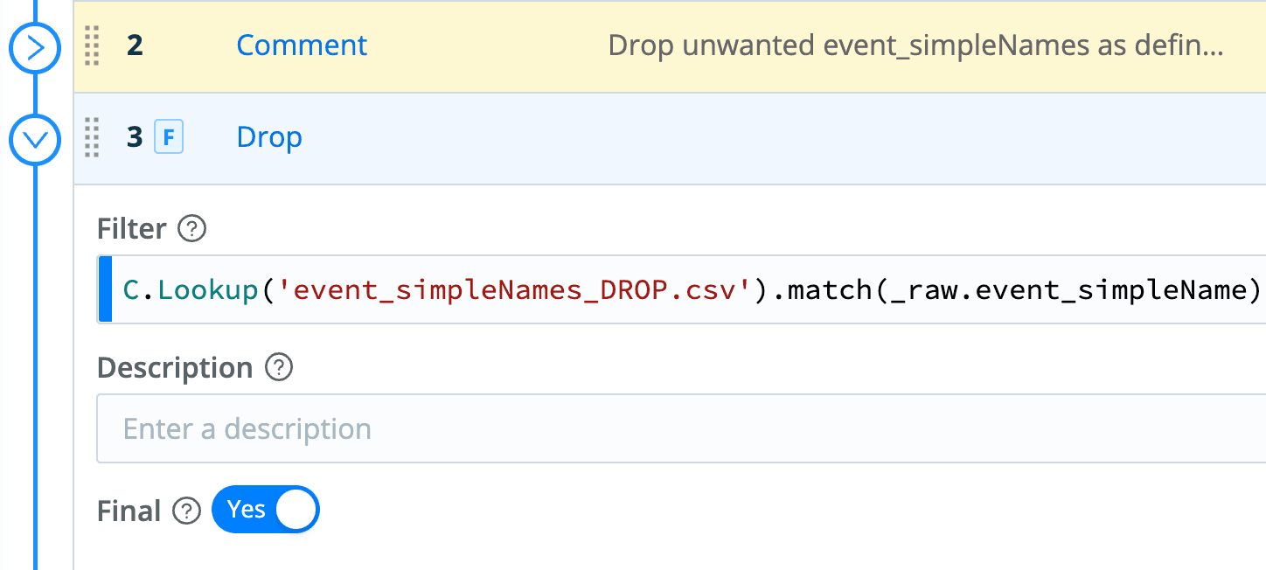Grab the drag handle of Comment row
Viewport: 1266px width, 570px height.
point(92,46)
